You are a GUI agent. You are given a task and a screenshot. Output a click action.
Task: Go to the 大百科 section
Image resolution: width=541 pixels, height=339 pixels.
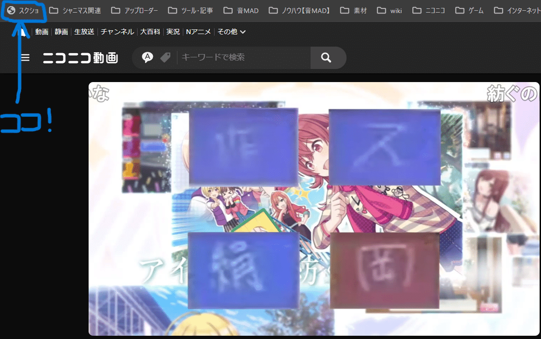(150, 32)
